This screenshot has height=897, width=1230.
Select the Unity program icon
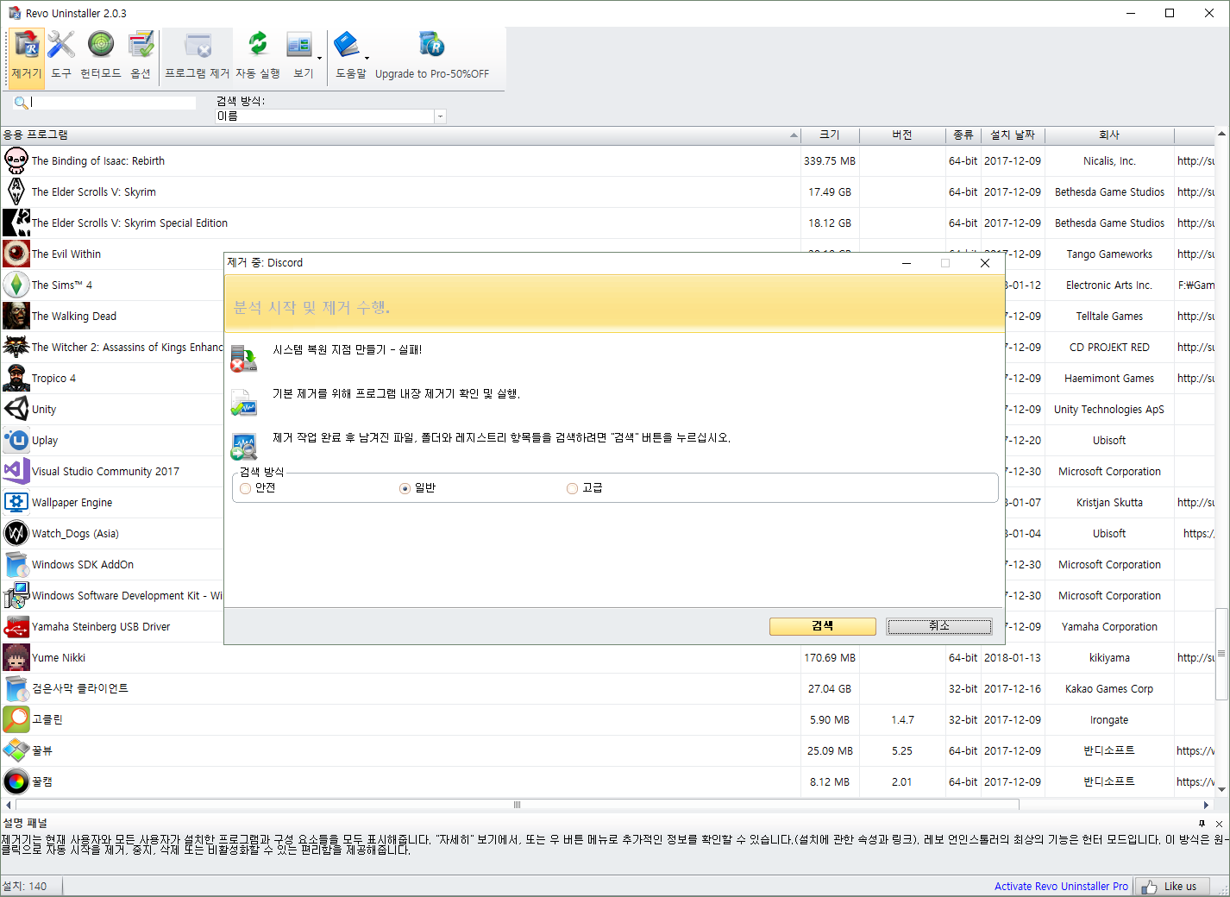16,409
